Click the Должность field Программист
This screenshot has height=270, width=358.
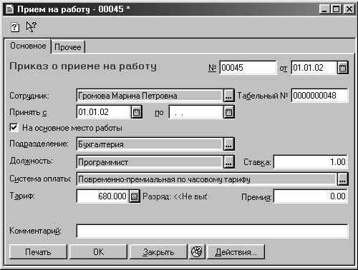coord(150,162)
